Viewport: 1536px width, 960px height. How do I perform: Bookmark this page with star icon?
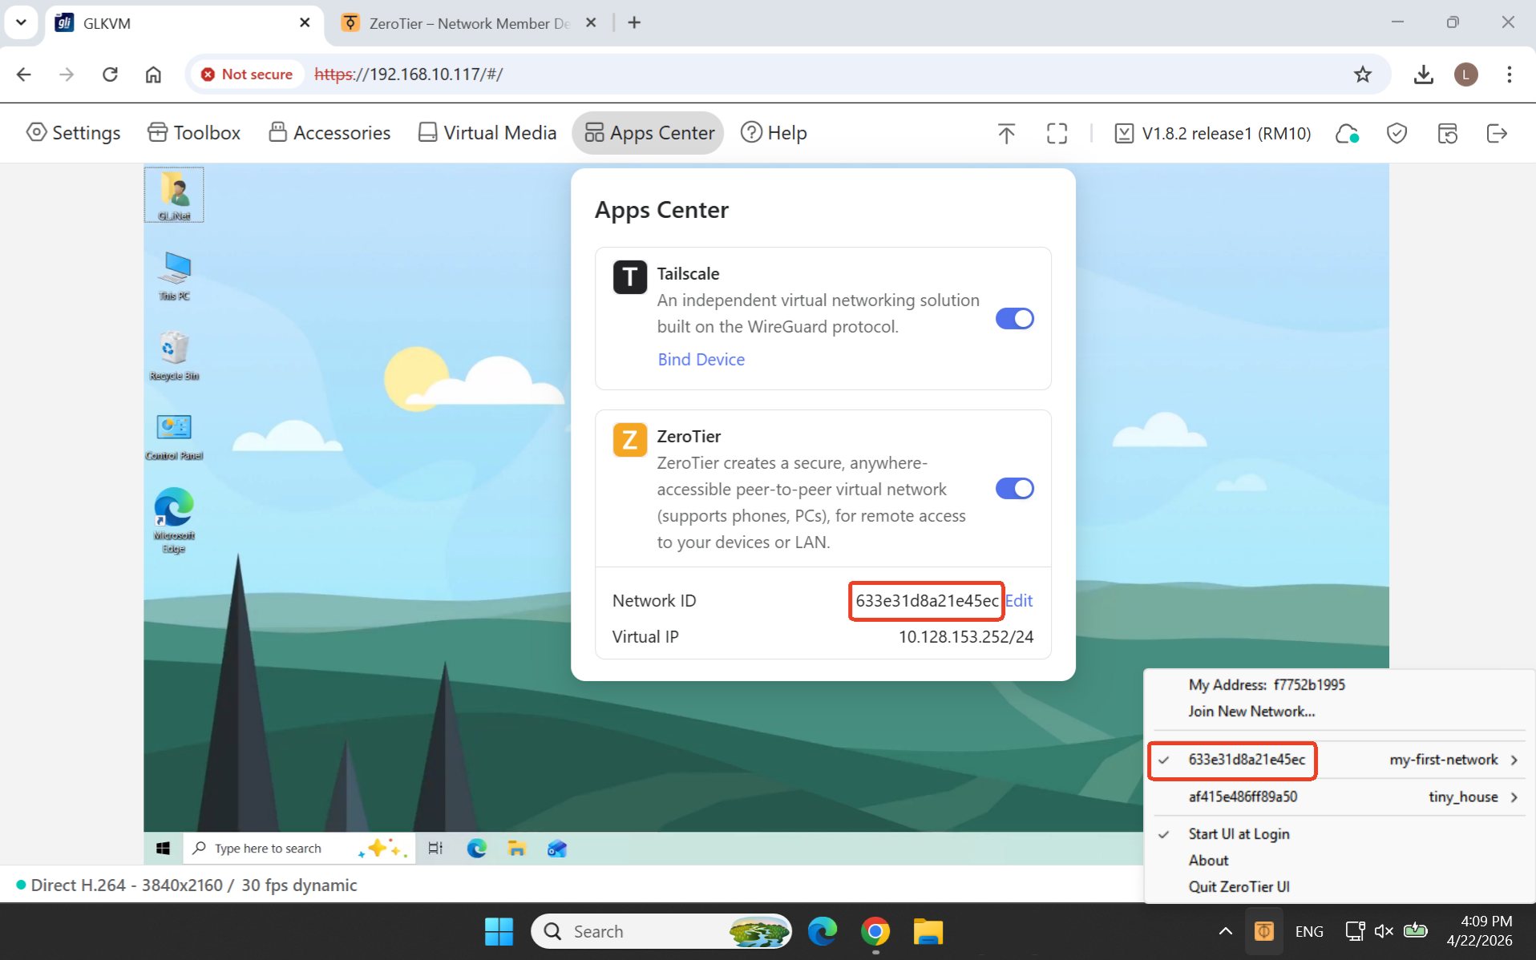pos(1362,75)
